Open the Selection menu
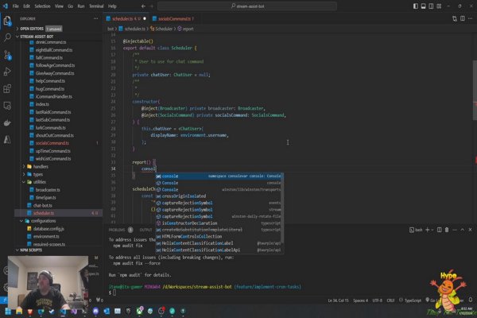Screen dimensions: 477x318 tap(42, 6)
